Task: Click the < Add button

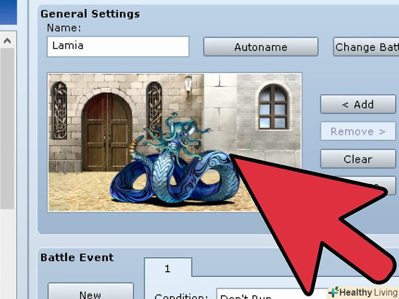Action: [x=358, y=104]
